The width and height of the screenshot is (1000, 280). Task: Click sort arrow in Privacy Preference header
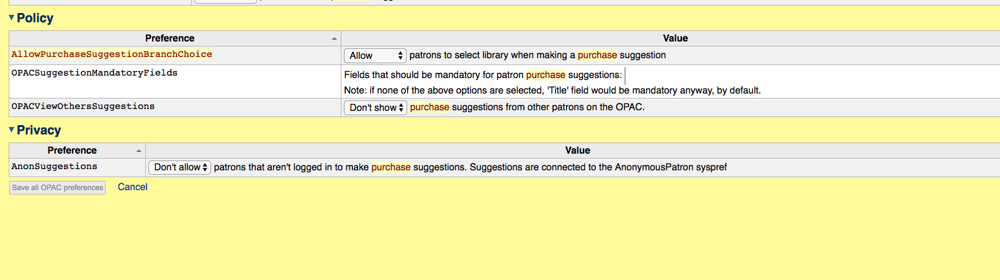click(x=138, y=151)
